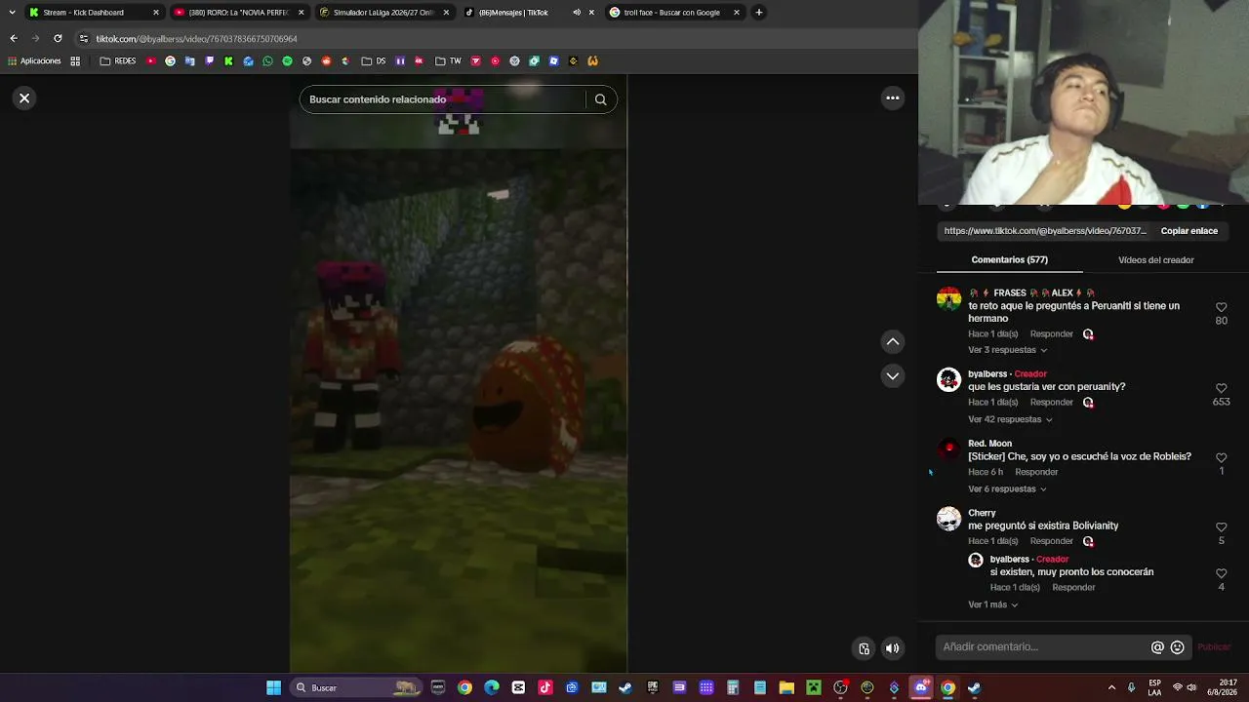1249x702 pixels.
Task: Go back in browser history
Action: point(14,39)
